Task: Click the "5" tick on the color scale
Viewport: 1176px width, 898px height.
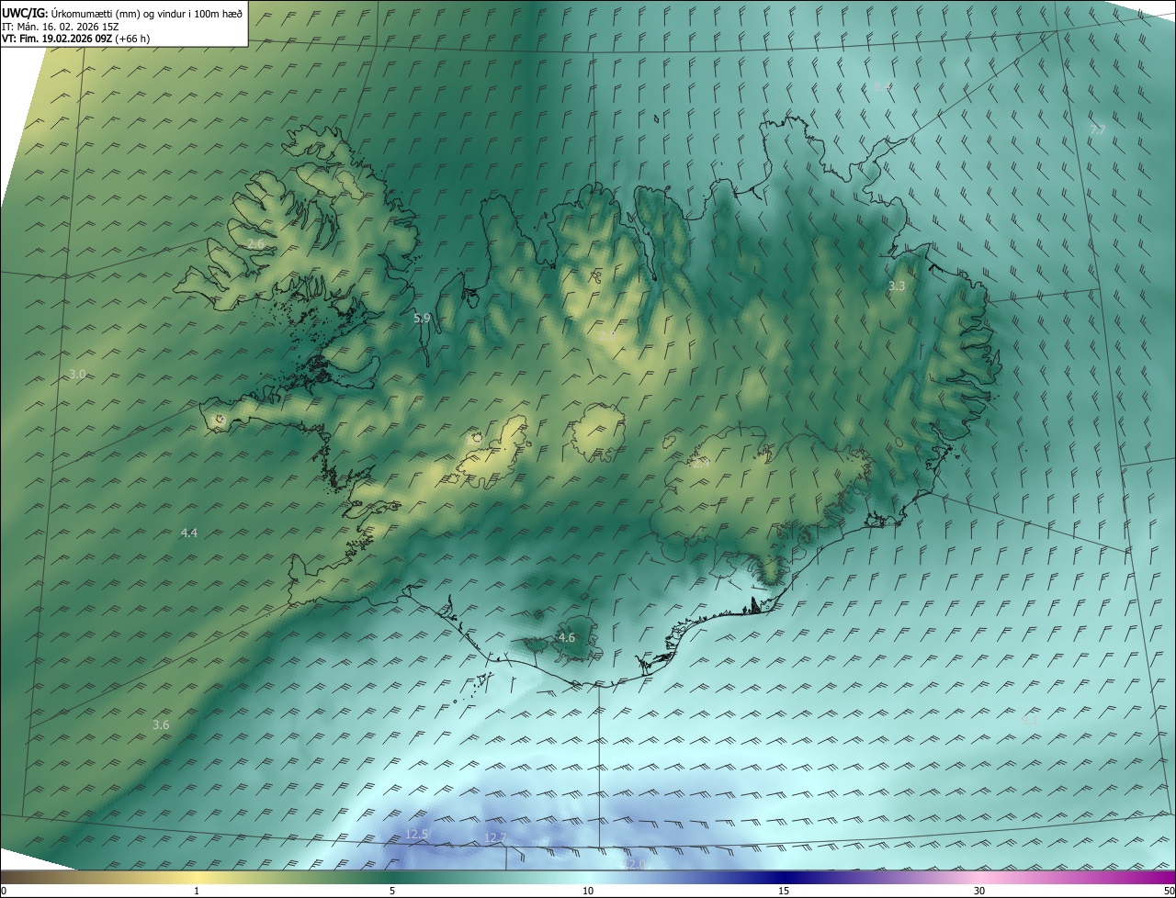Action: (x=392, y=891)
